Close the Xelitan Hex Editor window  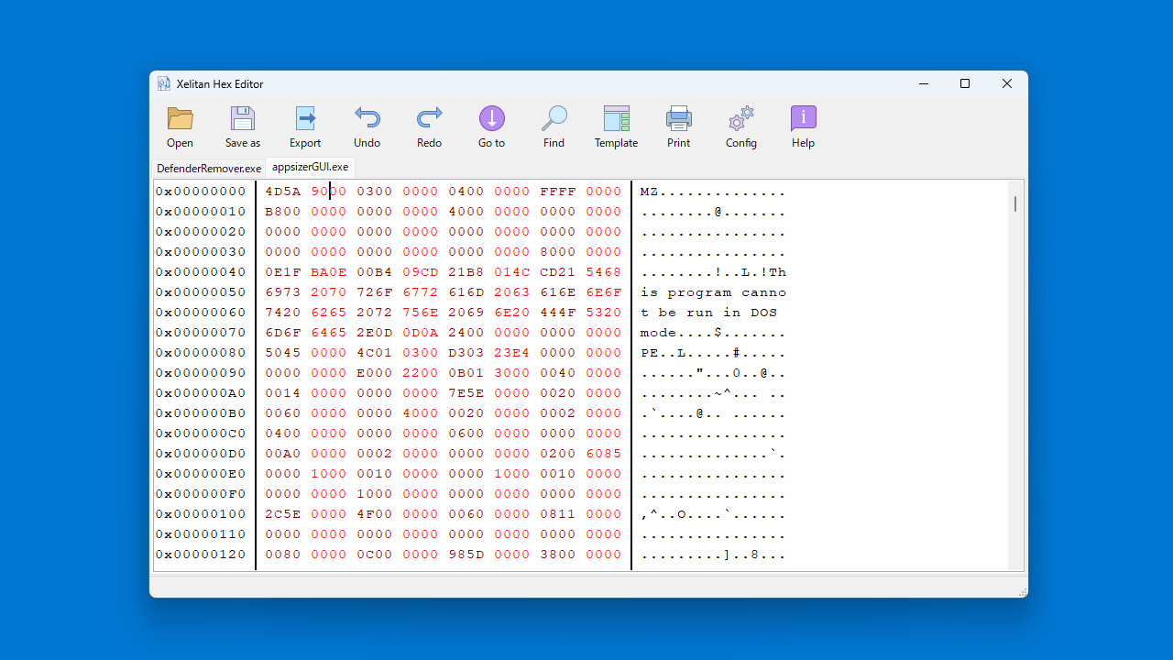(1007, 83)
